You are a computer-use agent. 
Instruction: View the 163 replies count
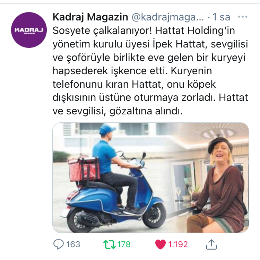(73, 244)
